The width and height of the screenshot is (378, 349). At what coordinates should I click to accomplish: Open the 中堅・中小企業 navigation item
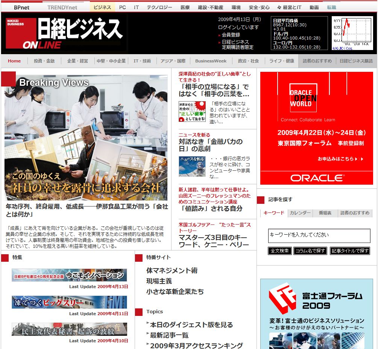click(x=111, y=61)
